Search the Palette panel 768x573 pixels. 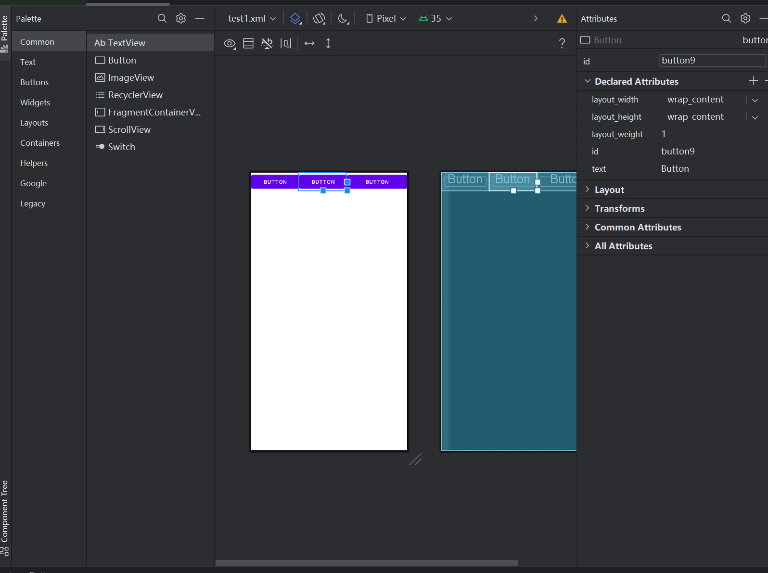point(162,18)
